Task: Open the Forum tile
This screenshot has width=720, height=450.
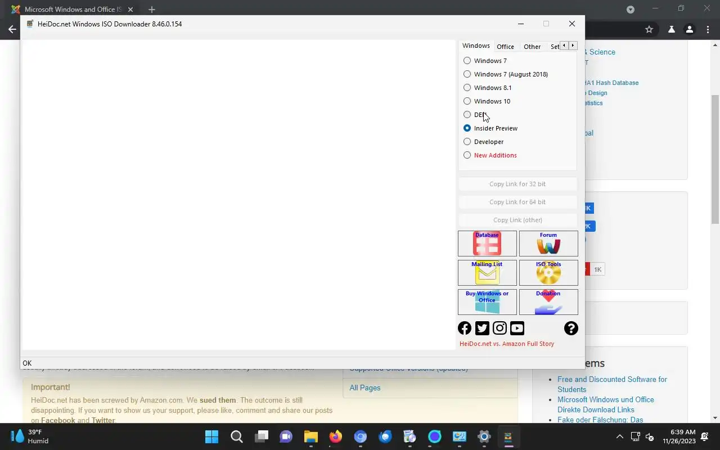Action: point(548,244)
